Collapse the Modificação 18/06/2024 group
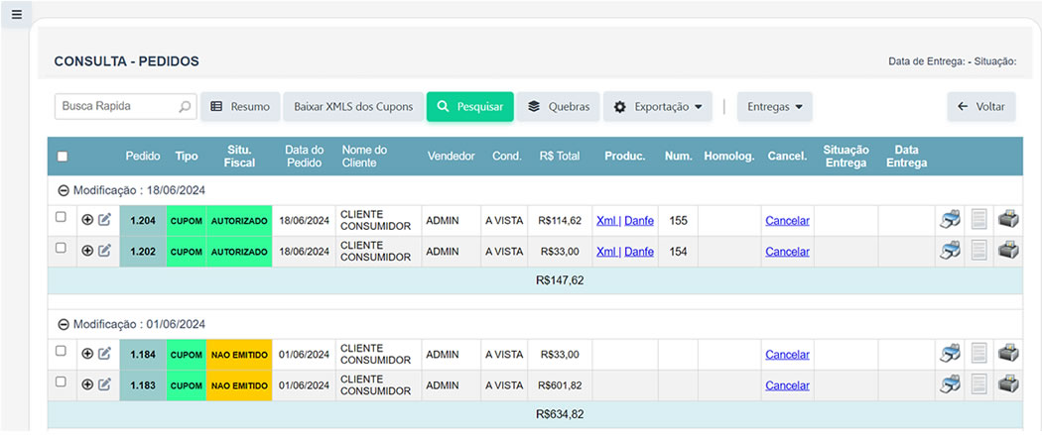The width and height of the screenshot is (1042, 435). (x=64, y=190)
